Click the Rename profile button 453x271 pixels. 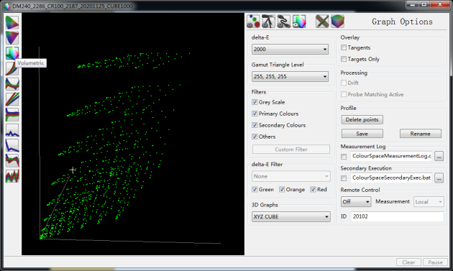pyautogui.click(x=421, y=134)
